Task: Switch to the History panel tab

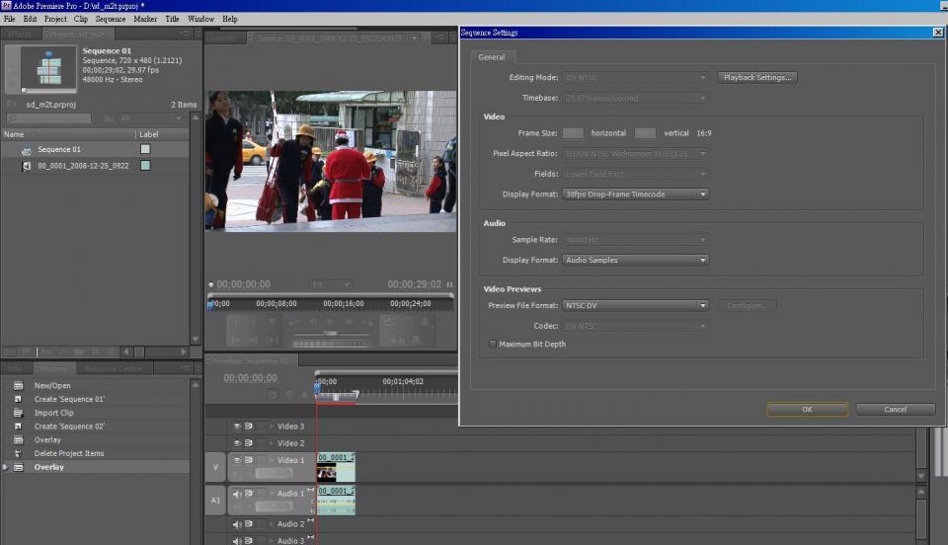Action: click(53, 368)
